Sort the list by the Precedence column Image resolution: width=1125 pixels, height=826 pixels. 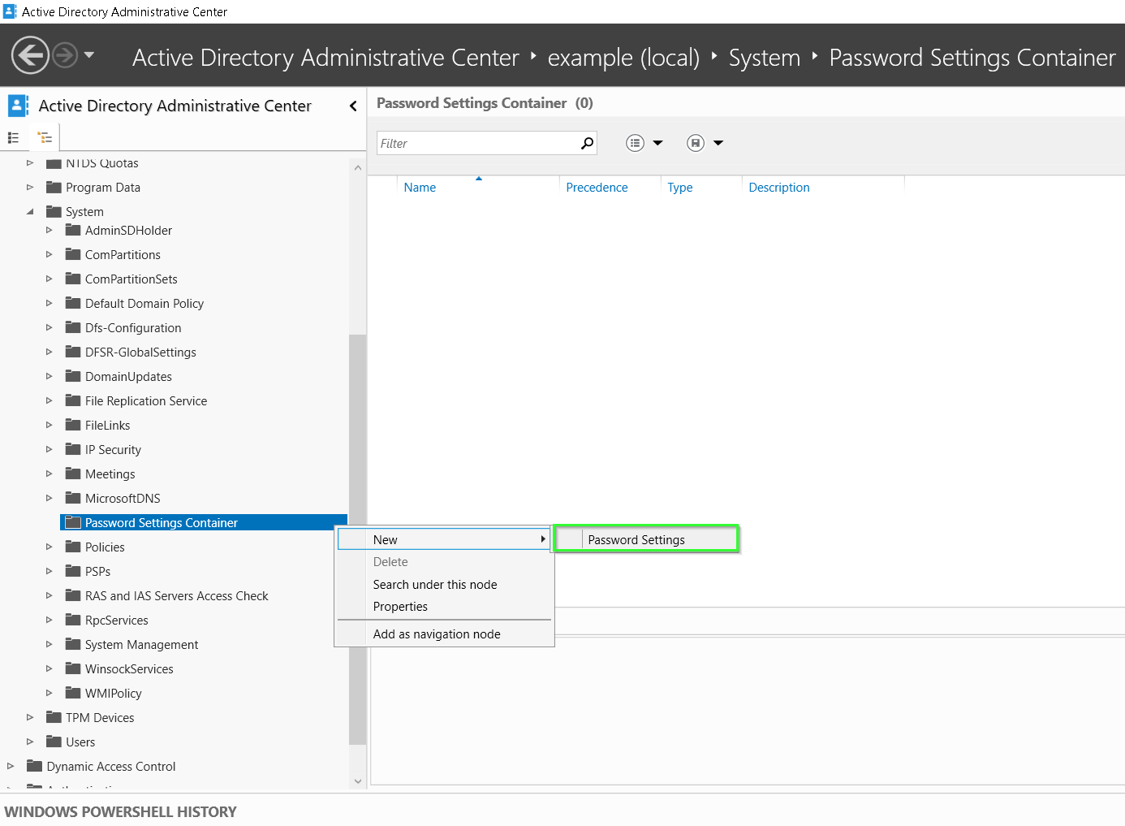(597, 187)
